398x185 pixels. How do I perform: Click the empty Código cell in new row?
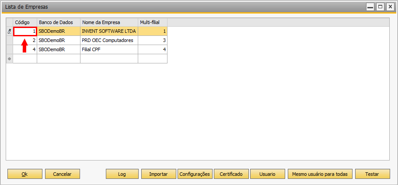[25, 59]
